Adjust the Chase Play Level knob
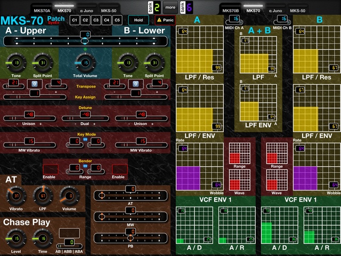341x256 pixels. pos(16,238)
